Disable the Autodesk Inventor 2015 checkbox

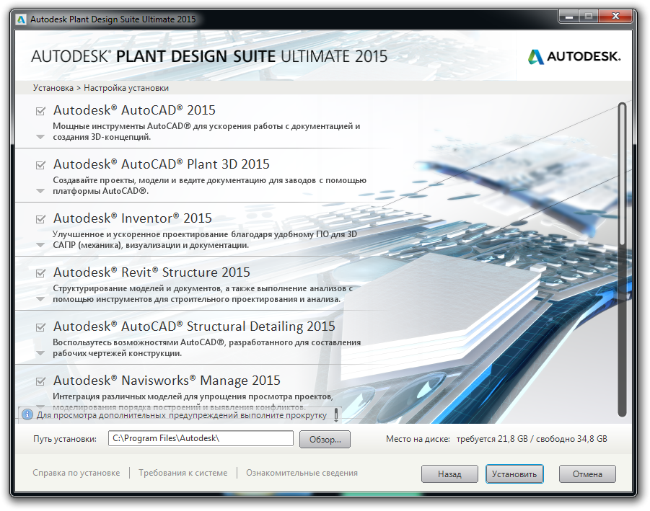click(x=40, y=219)
